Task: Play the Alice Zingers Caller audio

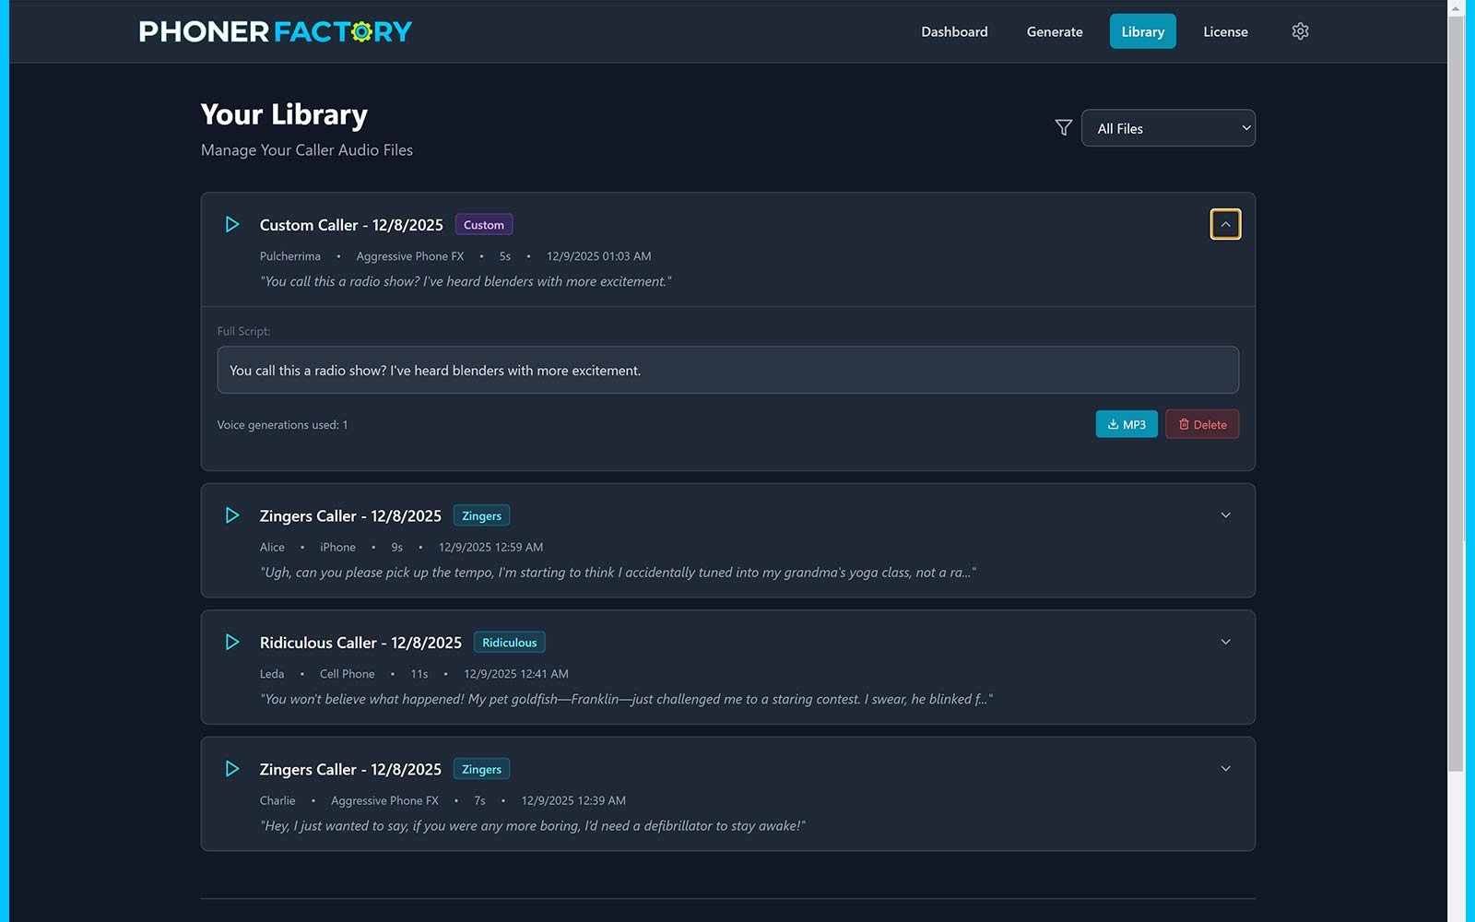Action: click(232, 515)
